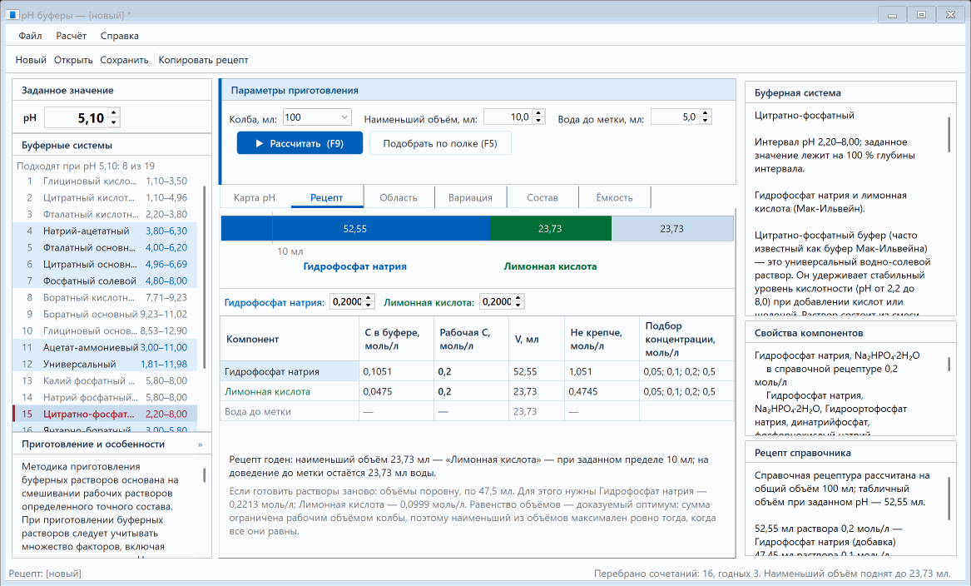Screen dimensions: 971x586
Task: Click the Рассчитать (F9) button
Action: (300, 143)
